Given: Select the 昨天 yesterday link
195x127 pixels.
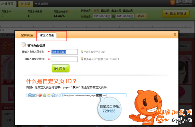Looking at the screenshot, I should [96, 11].
